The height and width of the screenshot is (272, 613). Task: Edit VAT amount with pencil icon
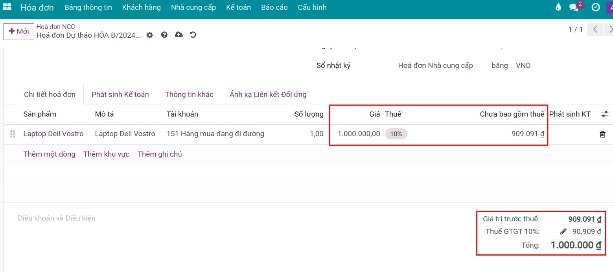pyautogui.click(x=563, y=232)
